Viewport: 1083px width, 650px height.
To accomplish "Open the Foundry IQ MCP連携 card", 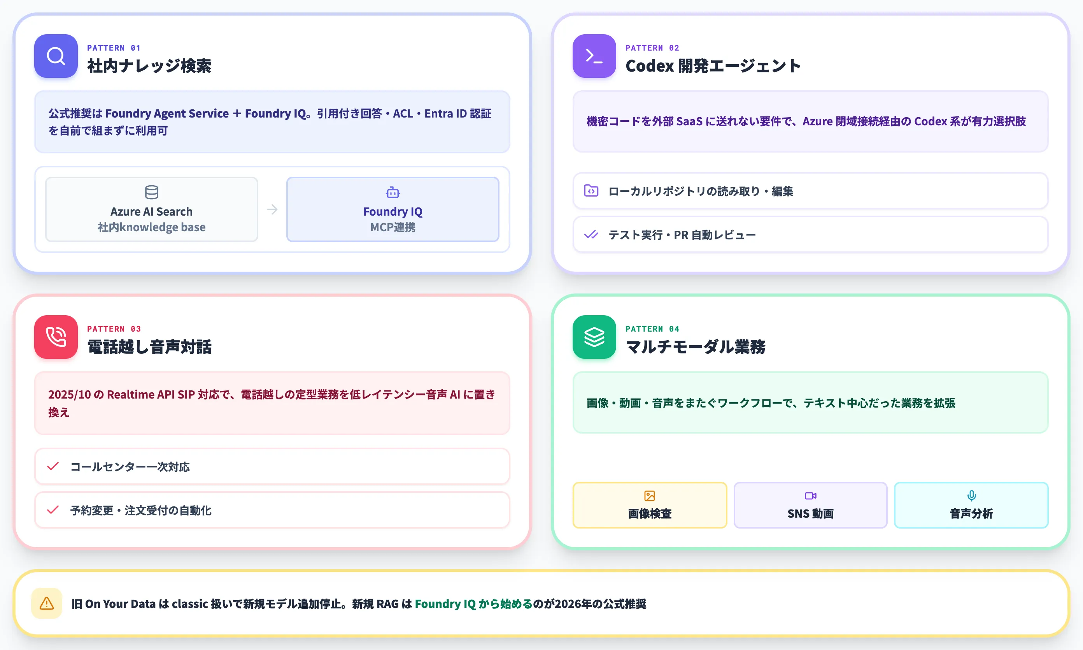I will click(x=393, y=209).
